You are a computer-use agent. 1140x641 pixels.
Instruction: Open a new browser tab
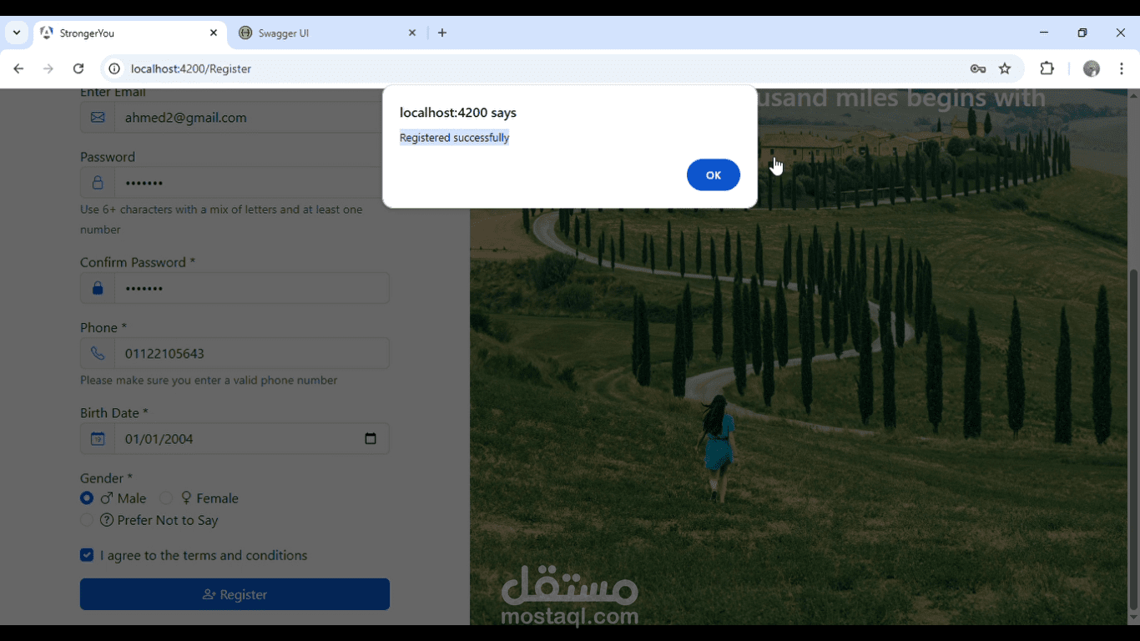click(442, 33)
